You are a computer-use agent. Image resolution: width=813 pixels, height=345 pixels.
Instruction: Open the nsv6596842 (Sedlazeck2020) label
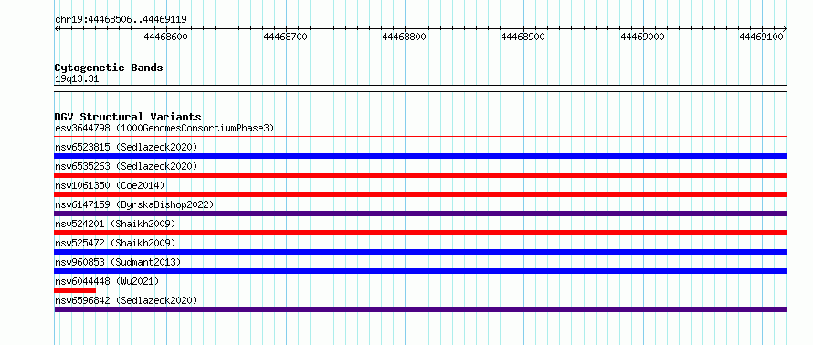[x=126, y=300]
